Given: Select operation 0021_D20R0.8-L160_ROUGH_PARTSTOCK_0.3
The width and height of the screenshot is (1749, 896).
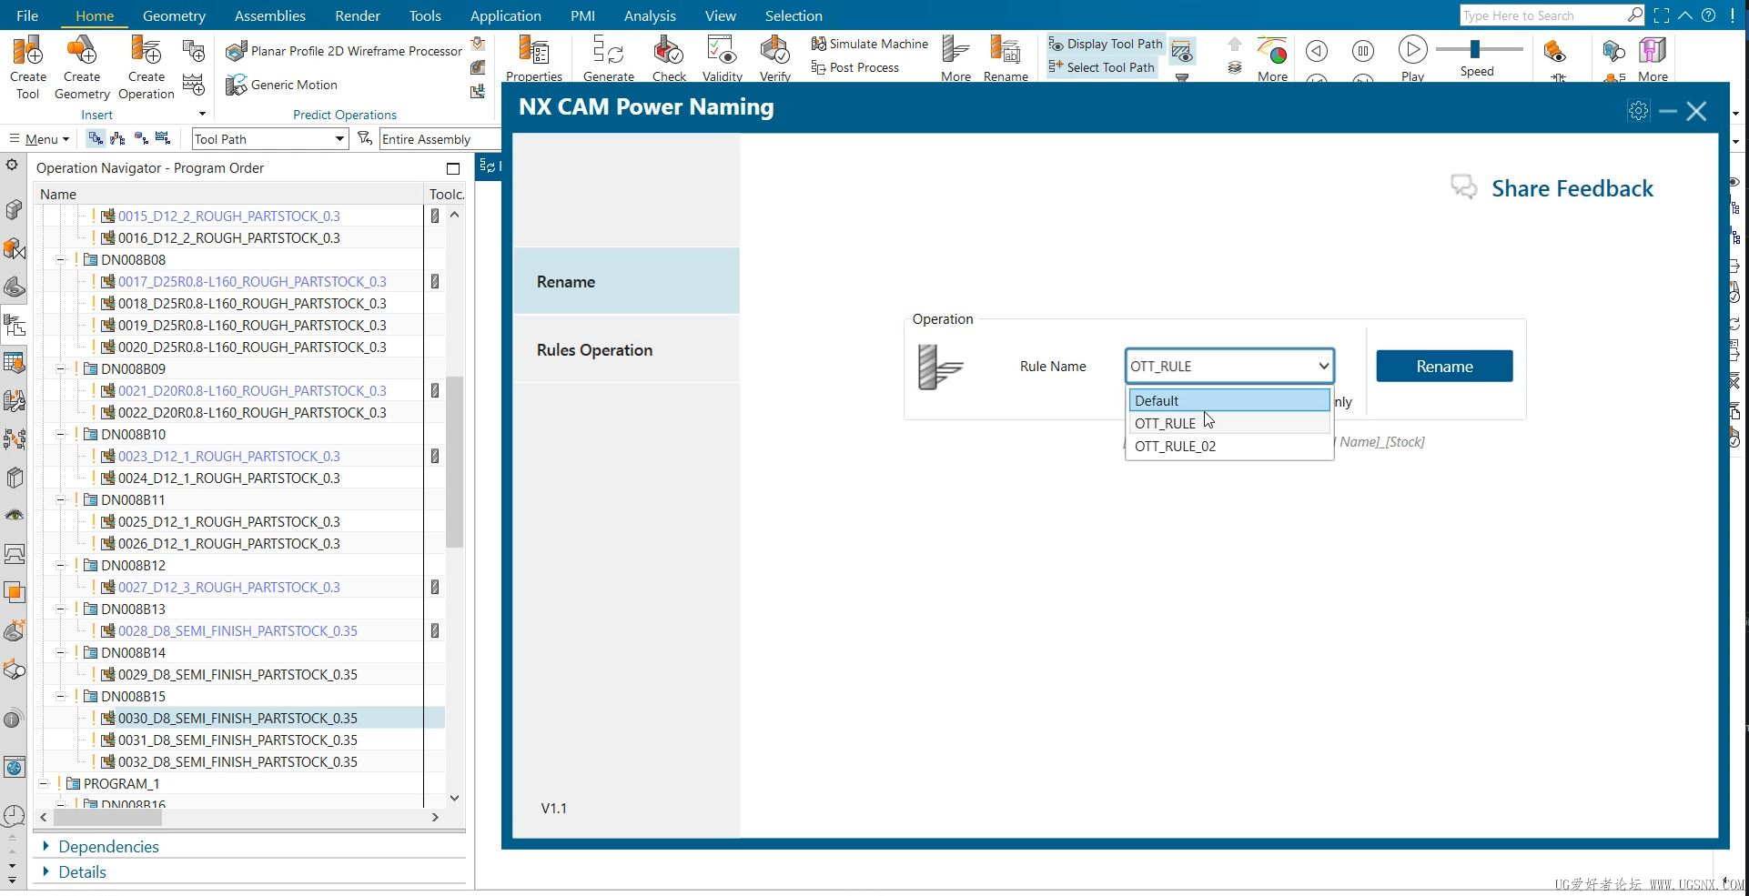Looking at the screenshot, I should (x=252, y=391).
